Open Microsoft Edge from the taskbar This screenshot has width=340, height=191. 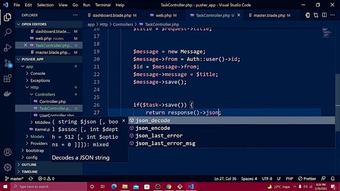point(114,186)
